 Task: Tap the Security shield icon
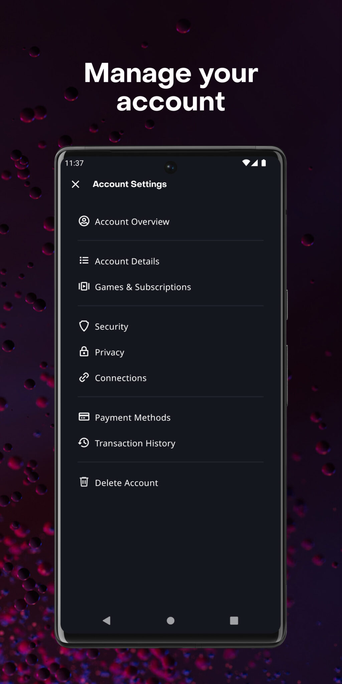click(x=84, y=326)
